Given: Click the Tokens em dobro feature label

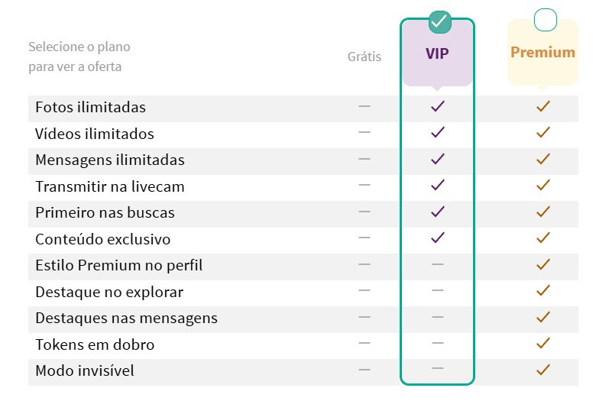Looking at the screenshot, I should click(x=95, y=344).
